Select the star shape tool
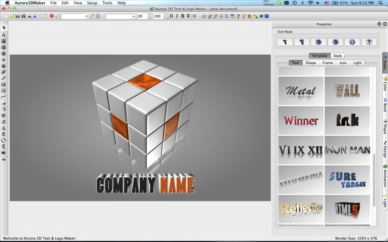Screen dimensions: 388x242 [4, 60]
